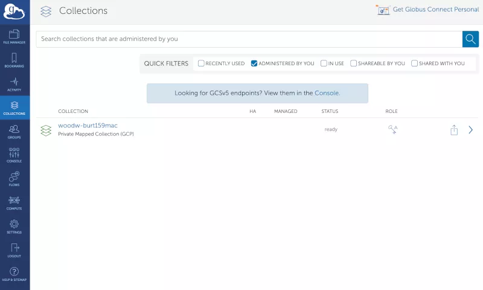Screen dimensions: 483x290
Task: Open Get Globus Connect Personal link
Action: click(x=435, y=9)
